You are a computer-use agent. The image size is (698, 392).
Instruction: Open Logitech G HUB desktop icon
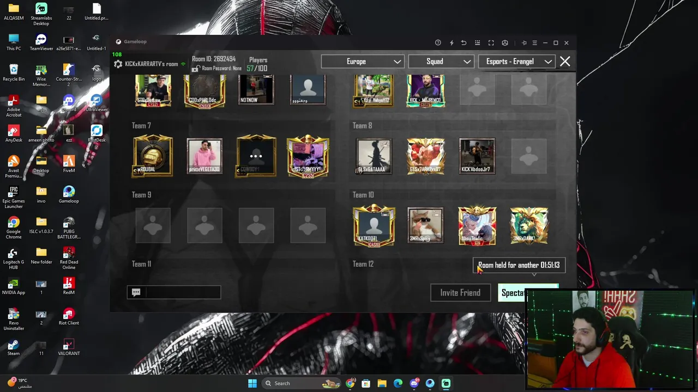pos(14,259)
